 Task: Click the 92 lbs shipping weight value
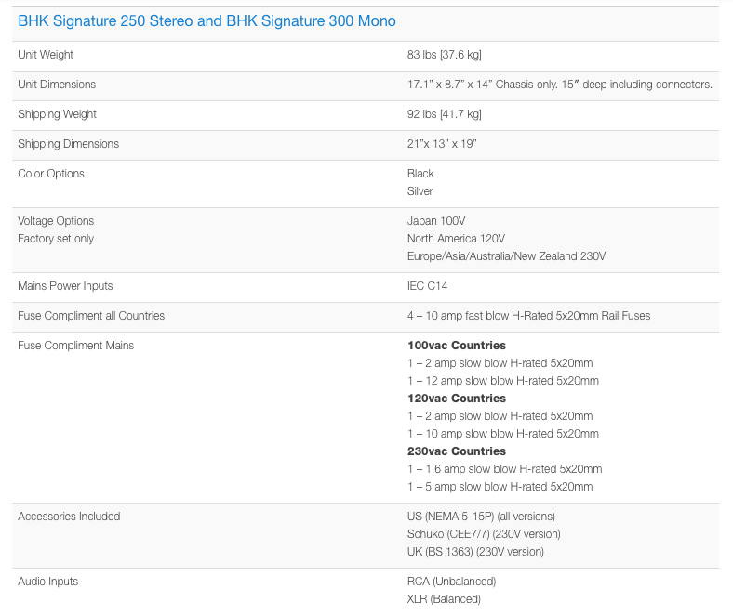tap(444, 114)
